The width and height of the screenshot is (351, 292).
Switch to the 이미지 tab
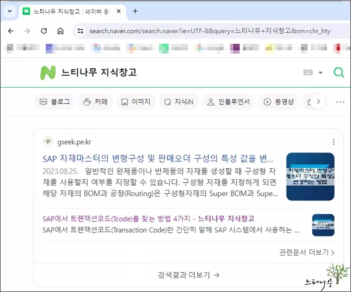click(x=136, y=102)
